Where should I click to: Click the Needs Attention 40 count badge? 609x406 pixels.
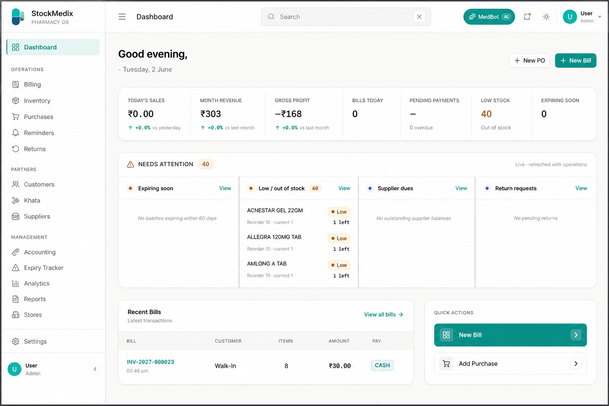[205, 164]
